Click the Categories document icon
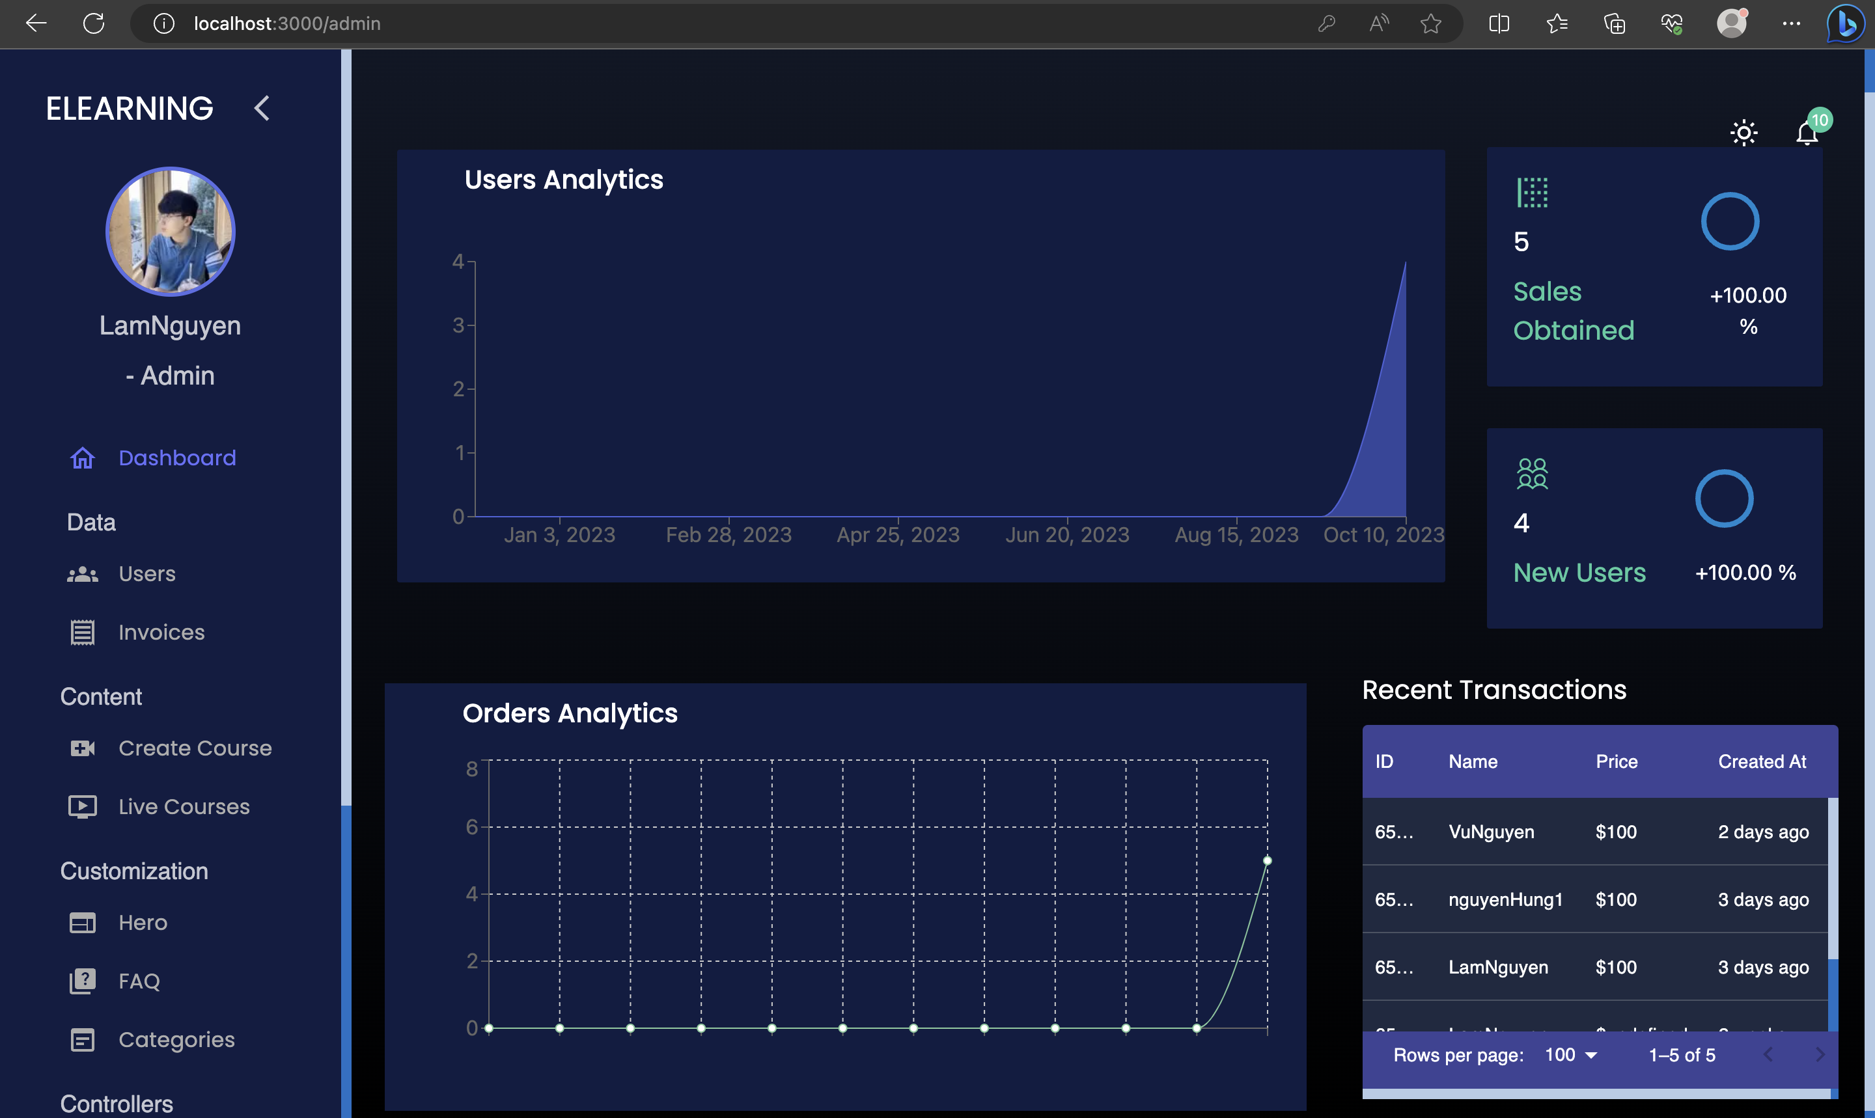The height and width of the screenshot is (1118, 1875). coord(83,1039)
